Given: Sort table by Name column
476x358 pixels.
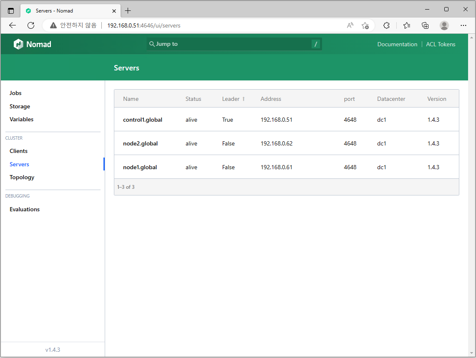Looking at the screenshot, I should point(131,99).
